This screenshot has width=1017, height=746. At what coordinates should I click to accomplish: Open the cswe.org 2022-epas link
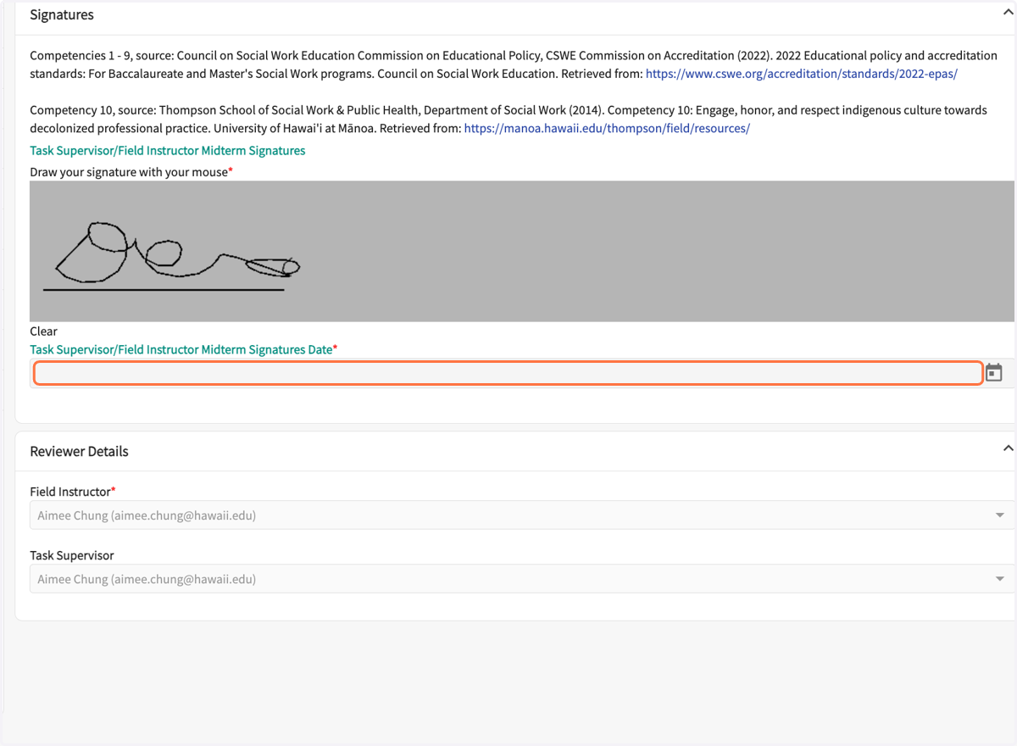tap(802, 74)
